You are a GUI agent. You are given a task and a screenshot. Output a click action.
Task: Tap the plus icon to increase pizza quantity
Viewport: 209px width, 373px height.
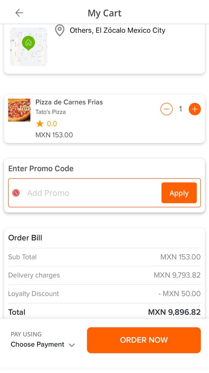(195, 109)
